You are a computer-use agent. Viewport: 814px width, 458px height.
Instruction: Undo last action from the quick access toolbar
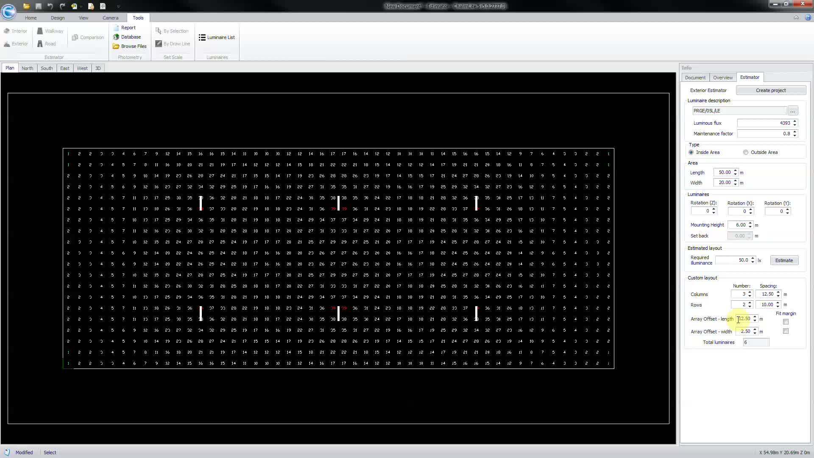(x=50, y=6)
